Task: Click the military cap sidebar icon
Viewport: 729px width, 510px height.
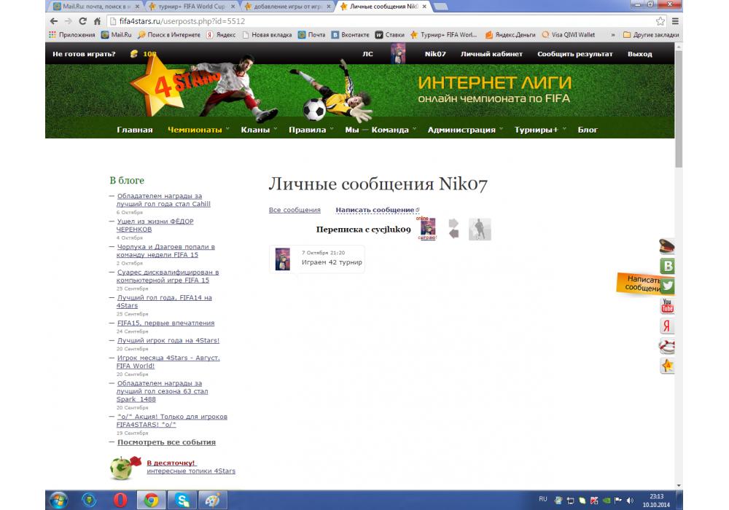Action: (x=667, y=246)
